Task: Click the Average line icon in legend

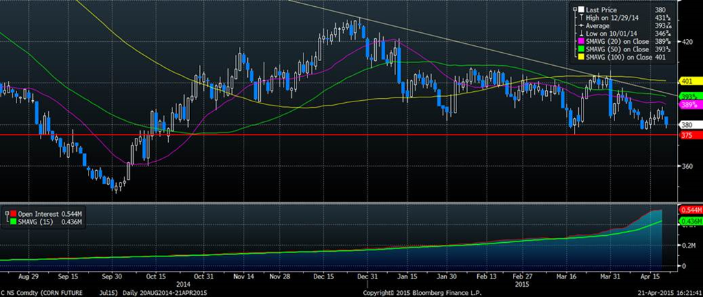Action: click(x=581, y=25)
